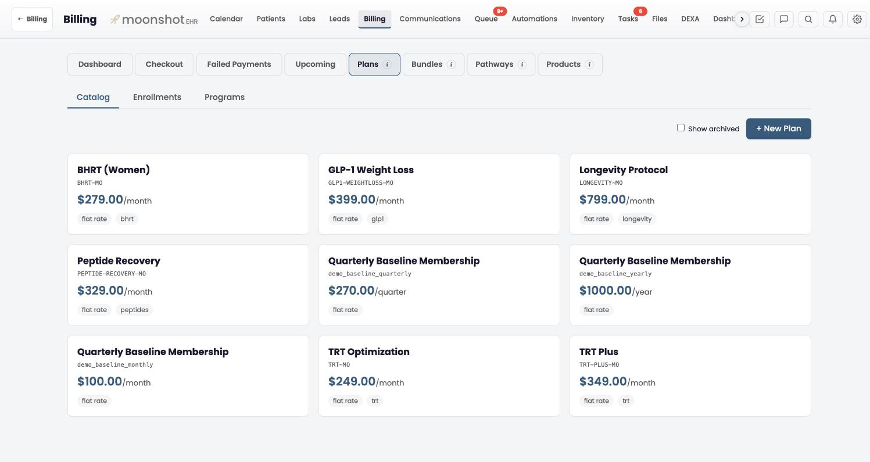Click the info icon next to Products
The image size is (870, 462).
(x=589, y=65)
